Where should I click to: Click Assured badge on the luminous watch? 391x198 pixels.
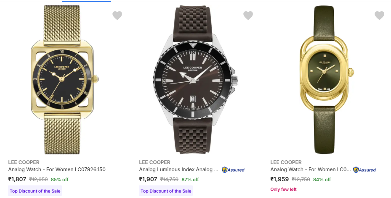click(x=233, y=170)
